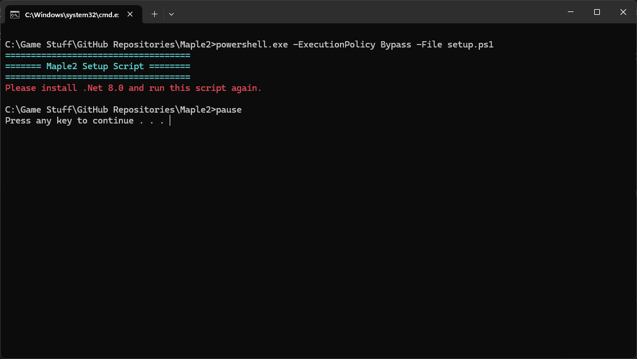637x359 pixels.
Task: Click the powershell.exe command text
Action: [x=252, y=45]
